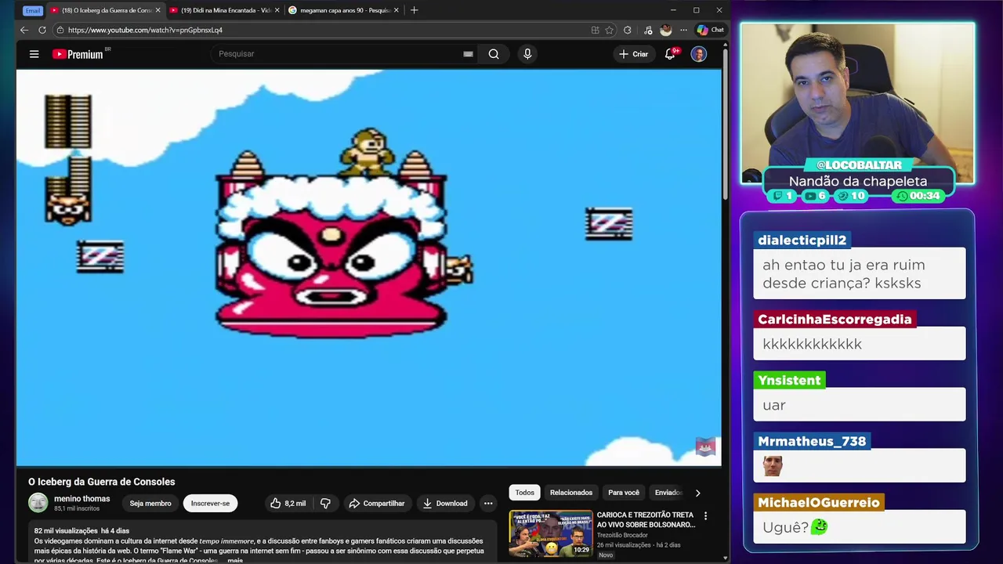The height and width of the screenshot is (564, 1003).
Task: Click the Seja membro button
Action: click(150, 503)
